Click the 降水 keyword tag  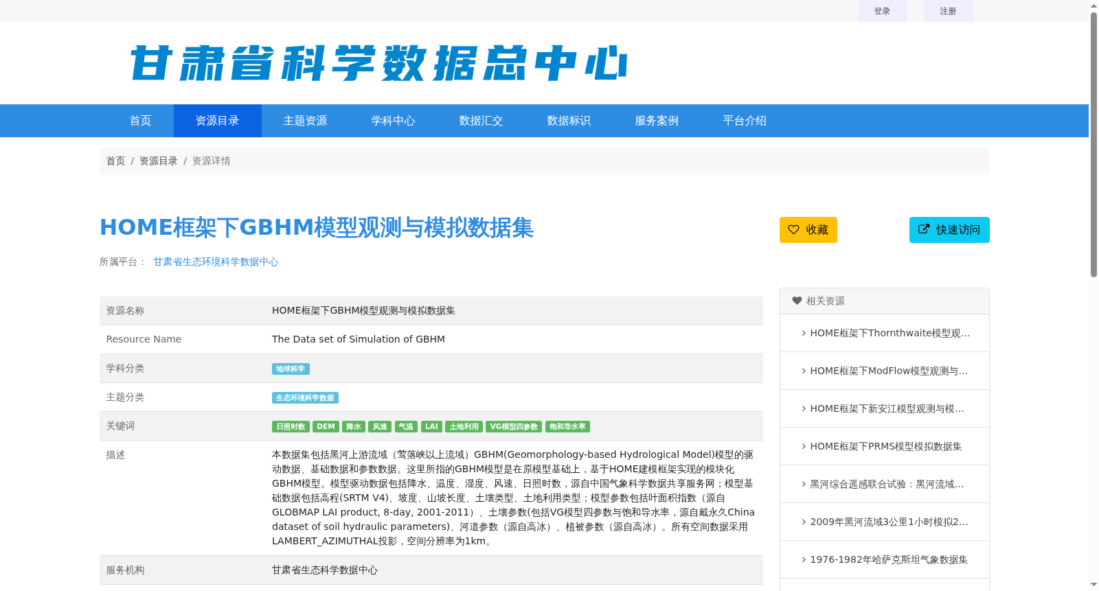pyautogui.click(x=354, y=426)
